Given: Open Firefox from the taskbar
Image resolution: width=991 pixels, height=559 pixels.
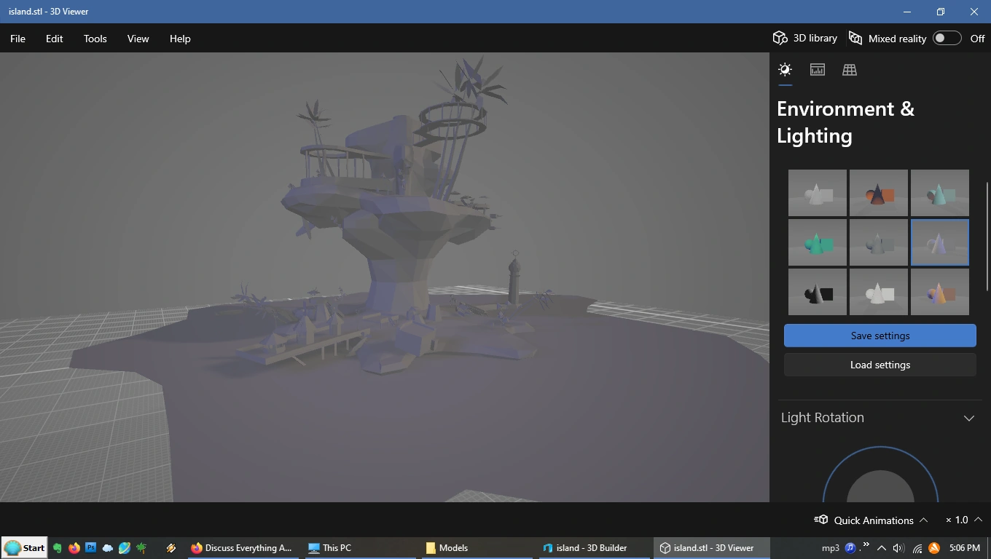Looking at the screenshot, I should (74, 547).
